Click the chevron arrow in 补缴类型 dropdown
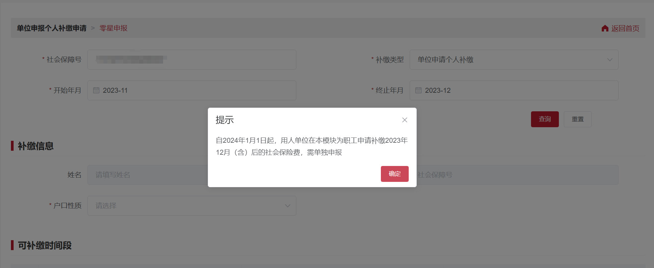The height and width of the screenshot is (268, 654). (x=610, y=60)
